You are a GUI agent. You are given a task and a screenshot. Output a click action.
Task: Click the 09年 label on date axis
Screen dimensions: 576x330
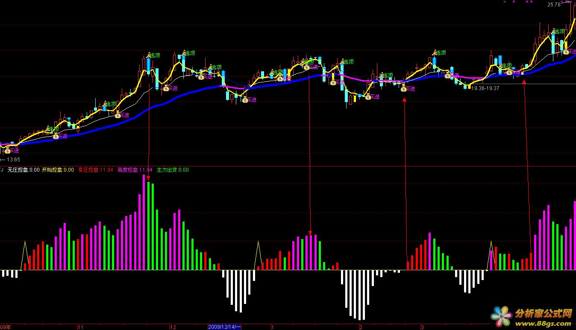[x=6, y=327]
